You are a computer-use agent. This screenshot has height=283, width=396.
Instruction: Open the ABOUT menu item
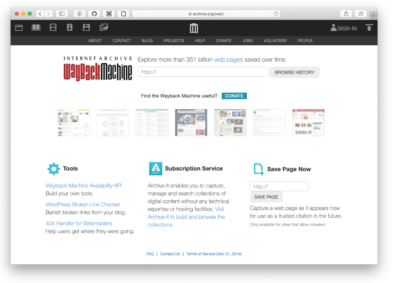(95, 41)
